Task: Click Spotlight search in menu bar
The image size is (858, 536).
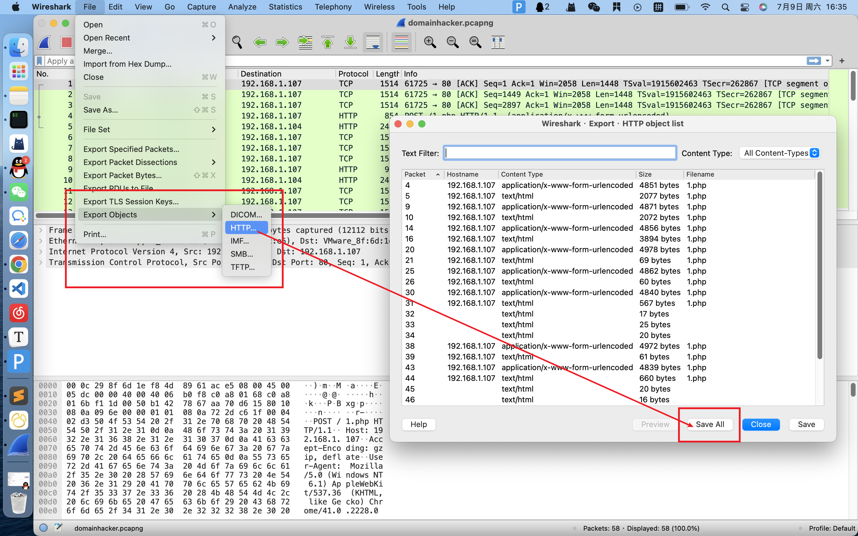Action: click(x=725, y=7)
